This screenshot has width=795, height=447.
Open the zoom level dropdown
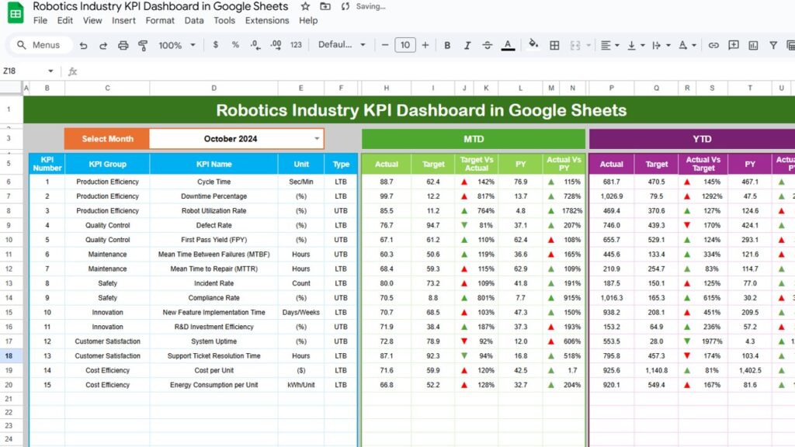point(177,45)
